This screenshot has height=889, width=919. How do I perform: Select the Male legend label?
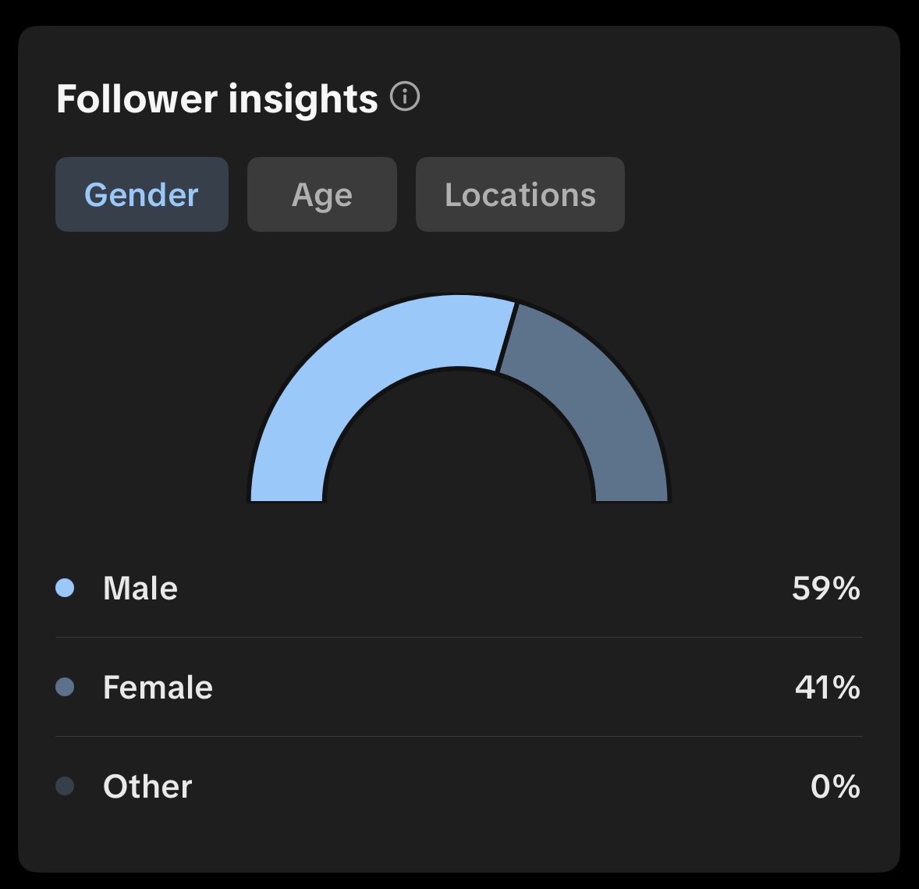pyautogui.click(x=140, y=588)
